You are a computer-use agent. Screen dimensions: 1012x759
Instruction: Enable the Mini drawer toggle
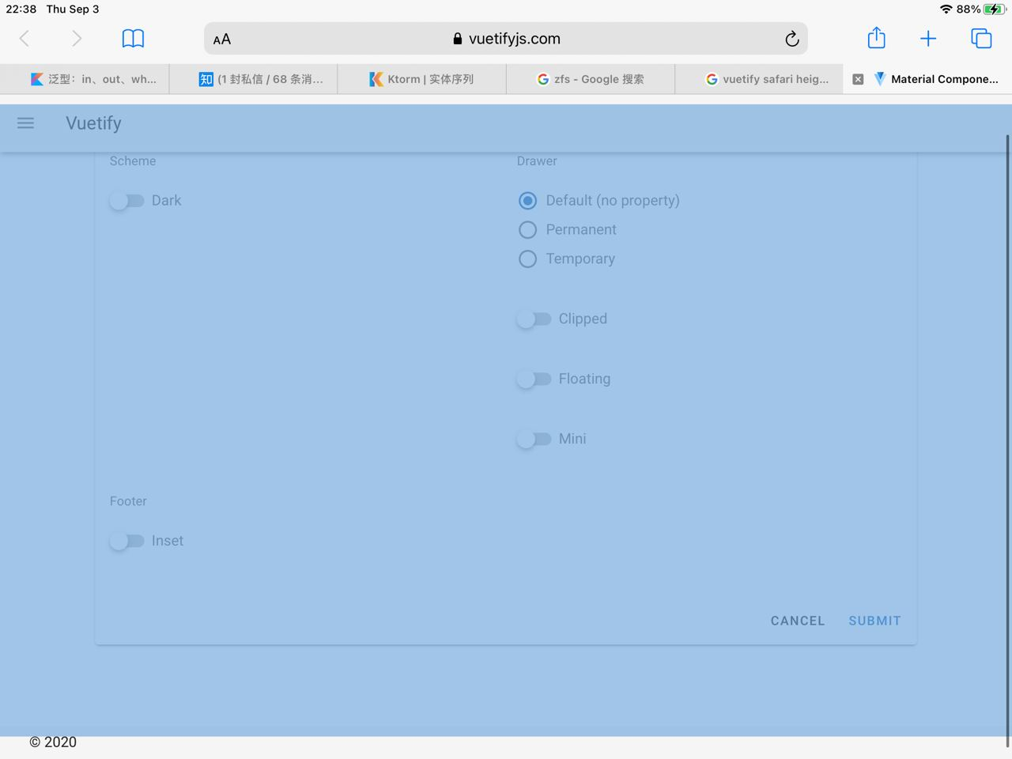pyautogui.click(x=534, y=439)
